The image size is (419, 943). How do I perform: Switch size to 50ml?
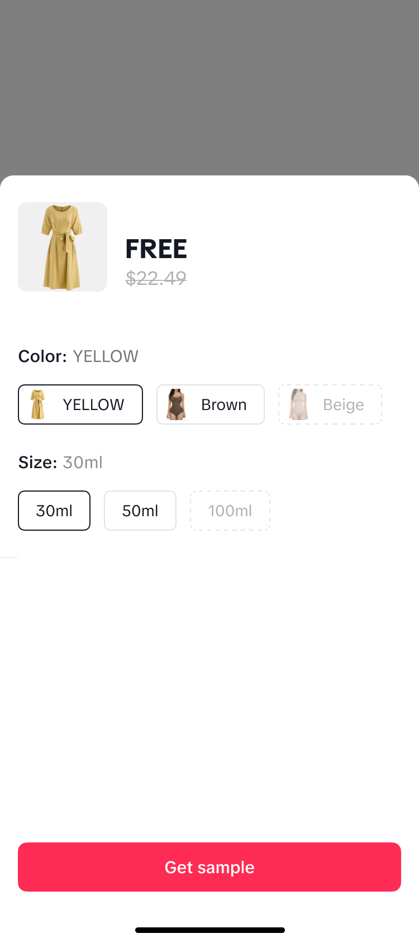click(140, 511)
